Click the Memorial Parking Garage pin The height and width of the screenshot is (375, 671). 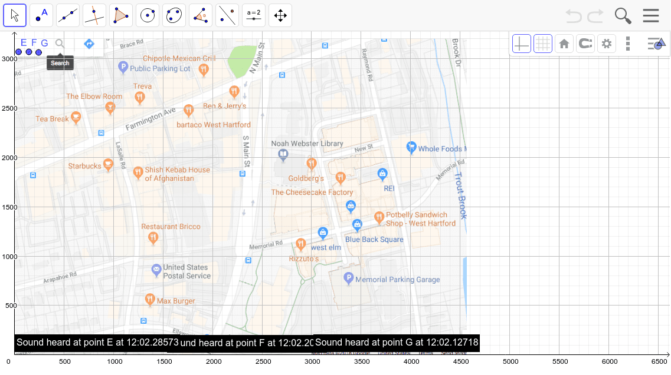[x=348, y=279]
